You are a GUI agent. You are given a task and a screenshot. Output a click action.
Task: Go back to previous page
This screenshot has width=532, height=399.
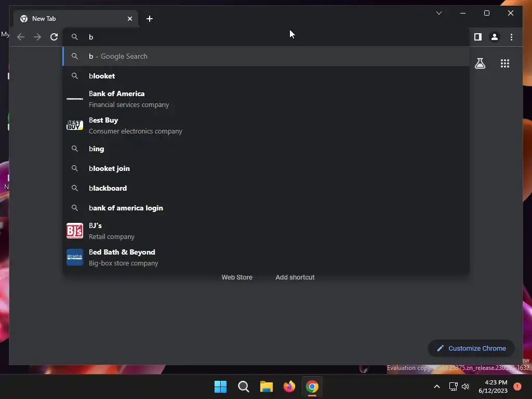tap(21, 37)
